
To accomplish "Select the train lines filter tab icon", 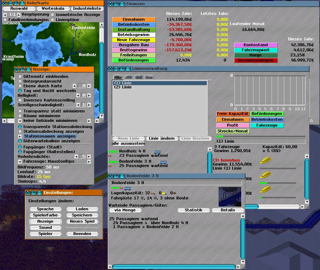I will pyautogui.click(x=129, y=78).
